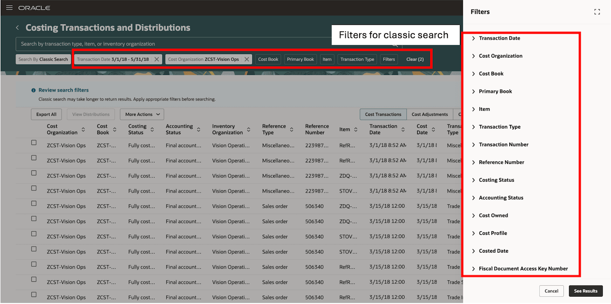The height and width of the screenshot is (304, 611).
Task: Open the Cost Book filter chip
Action: (268, 59)
